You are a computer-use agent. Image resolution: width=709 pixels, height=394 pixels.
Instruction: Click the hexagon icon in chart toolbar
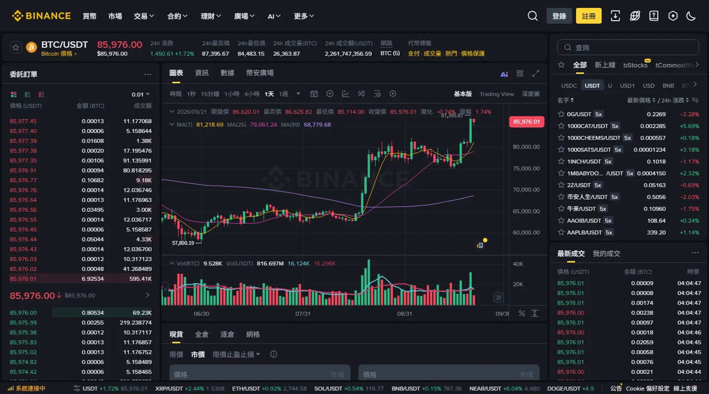click(x=393, y=94)
